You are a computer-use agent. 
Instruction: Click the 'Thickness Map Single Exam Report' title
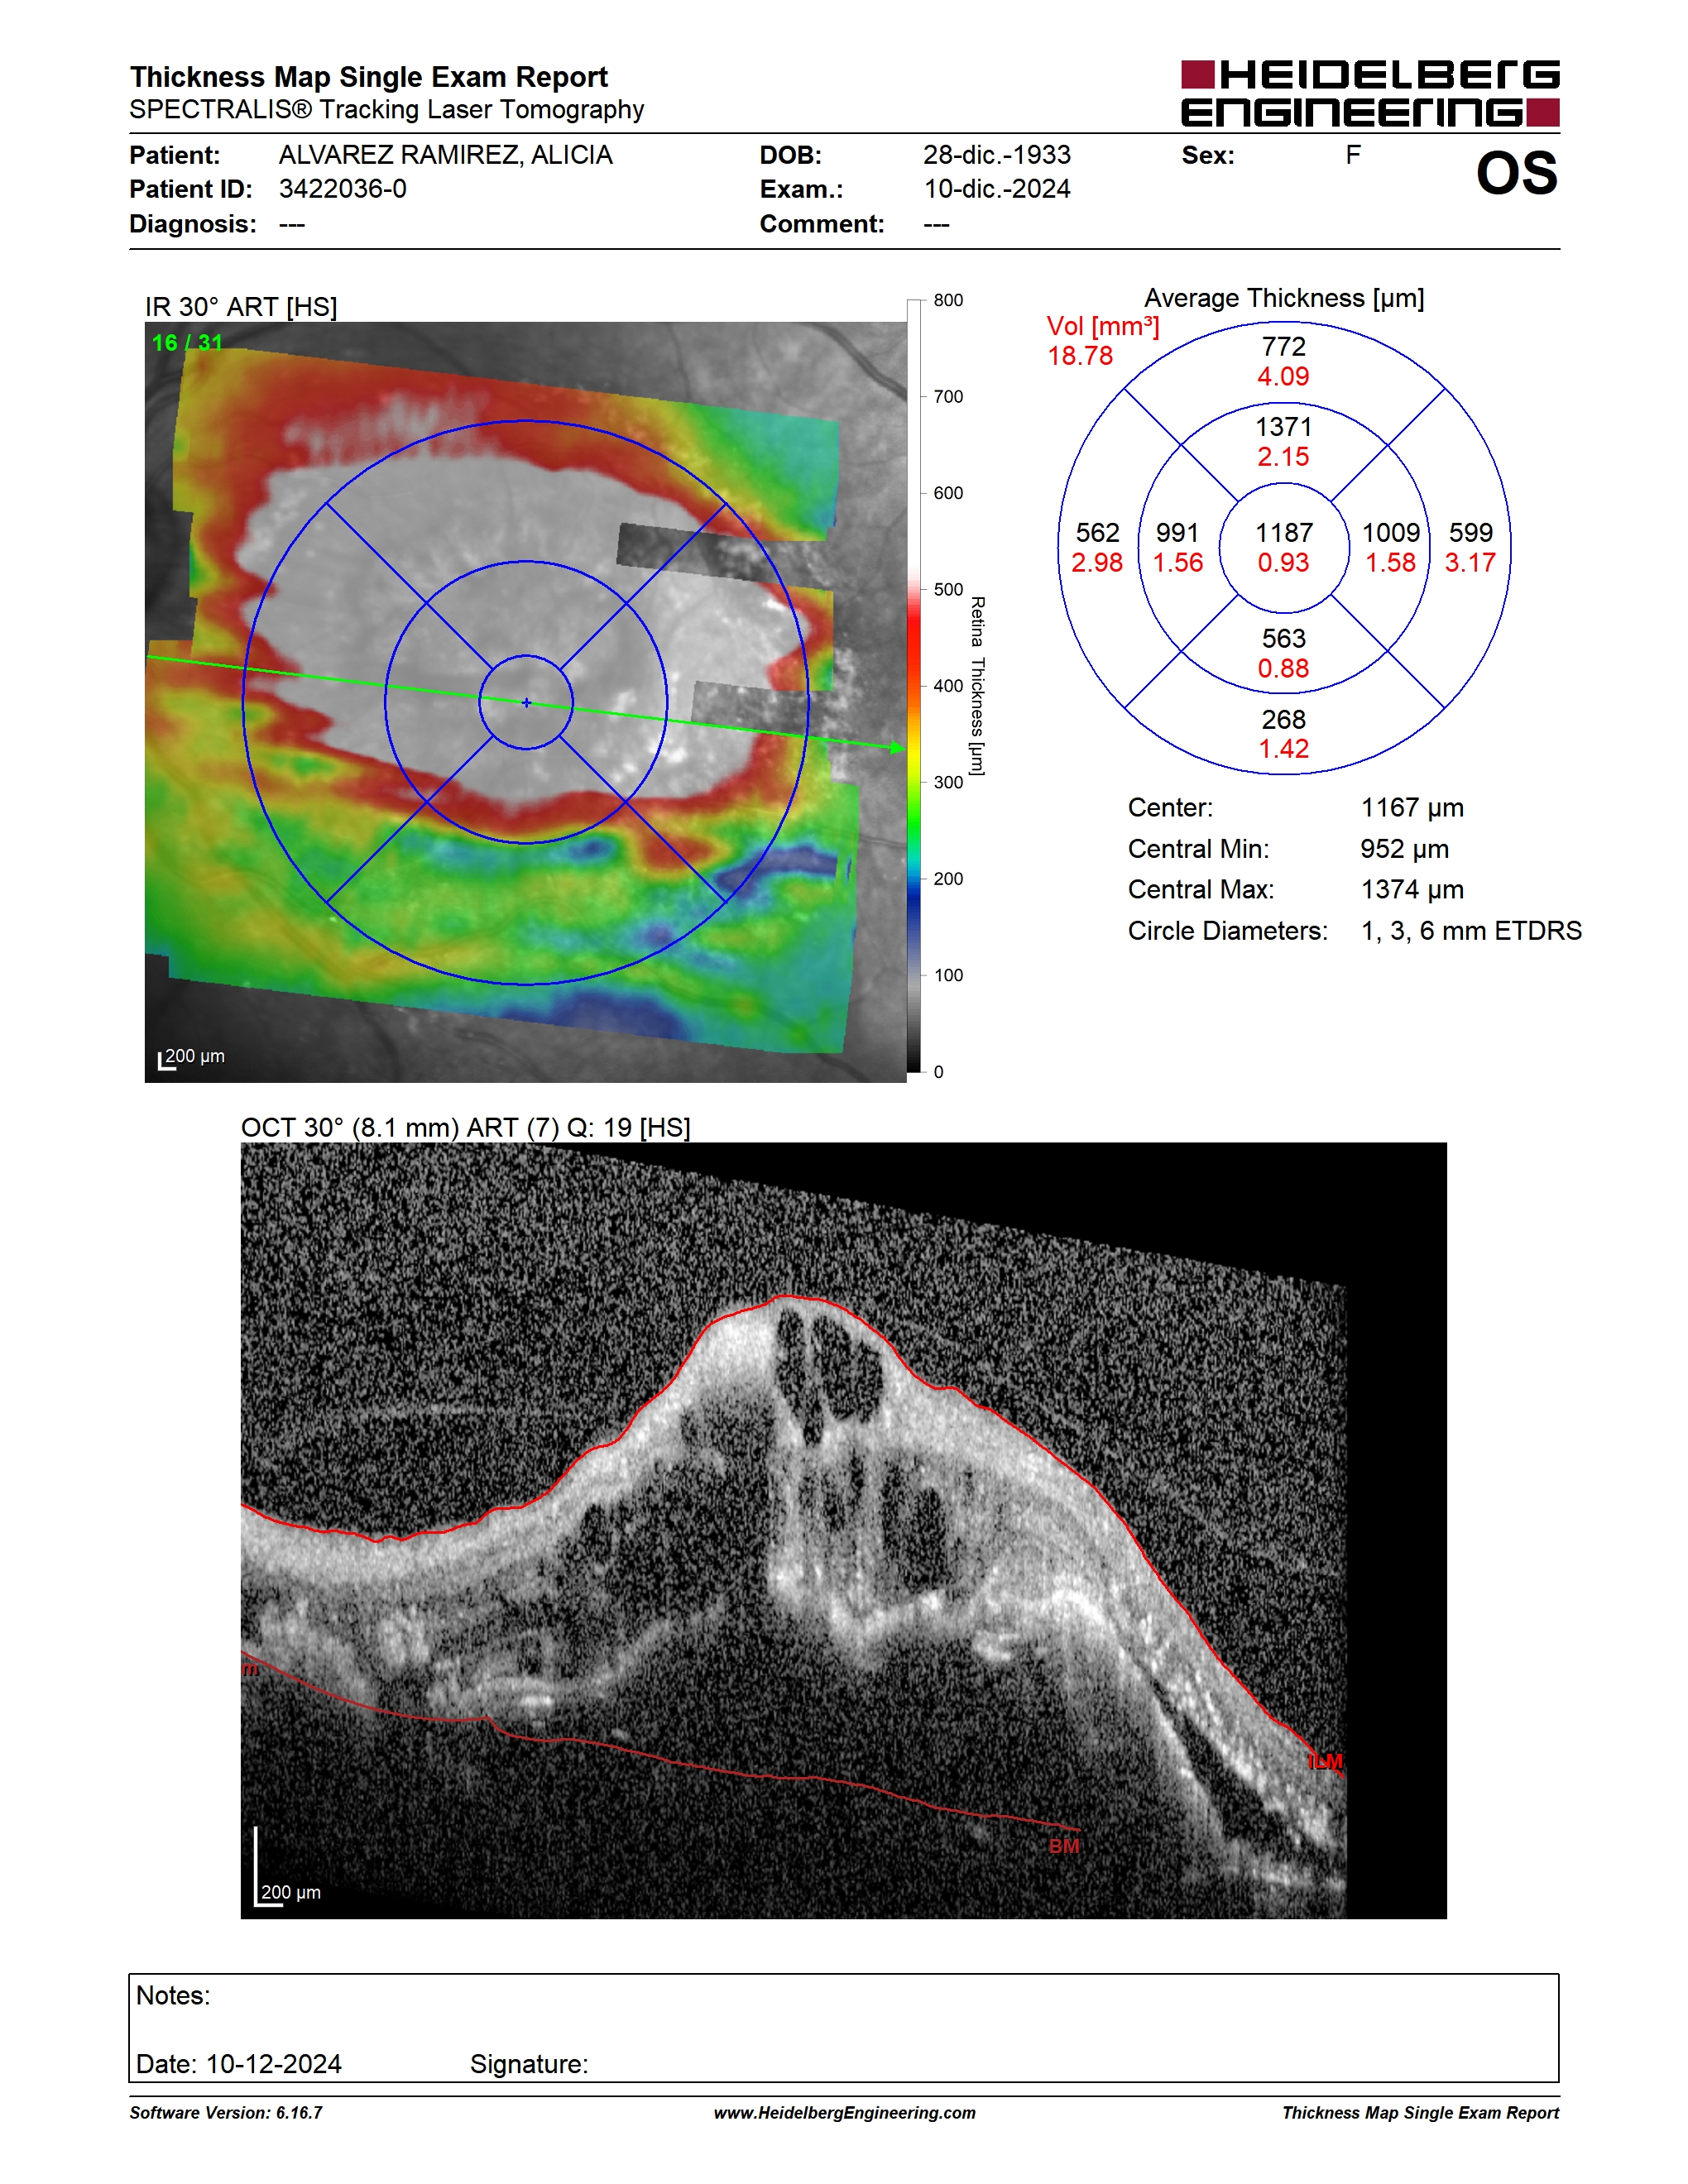point(369,77)
